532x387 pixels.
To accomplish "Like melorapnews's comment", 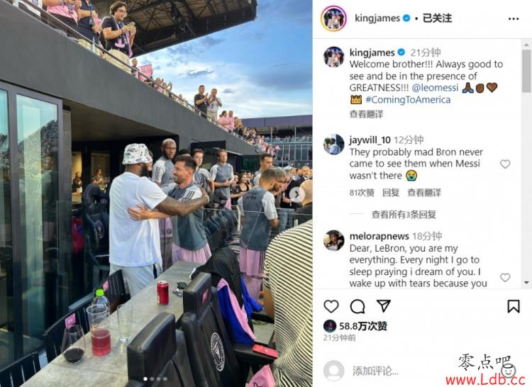I will tap(505, 277).
